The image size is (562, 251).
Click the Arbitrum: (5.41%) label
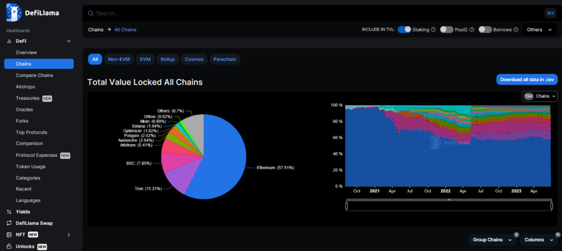click(x=136, y=145)
